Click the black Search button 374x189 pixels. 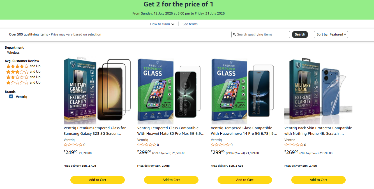coord(300,34)
